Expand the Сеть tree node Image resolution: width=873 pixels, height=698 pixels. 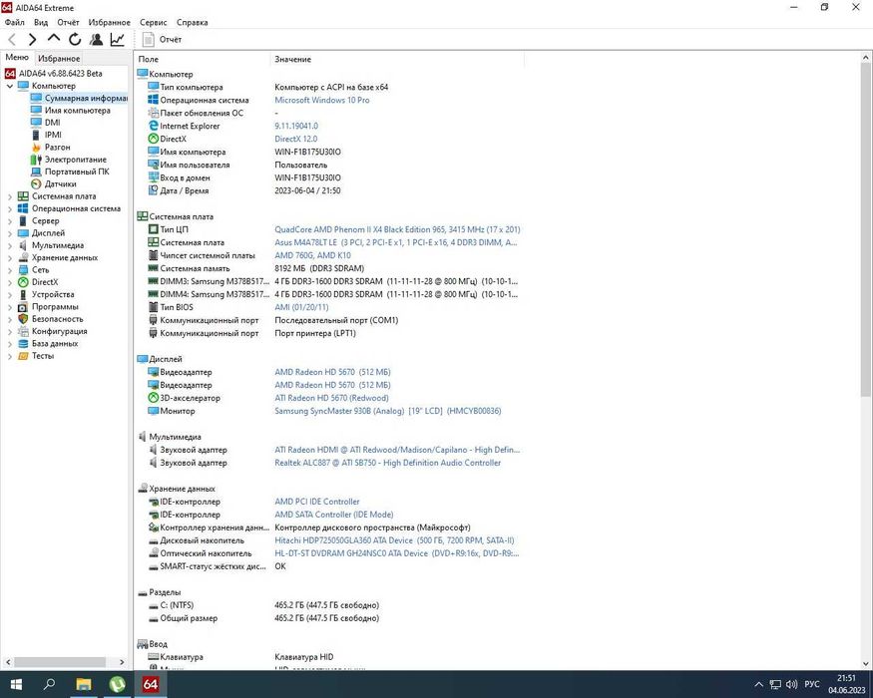[9, 270]
